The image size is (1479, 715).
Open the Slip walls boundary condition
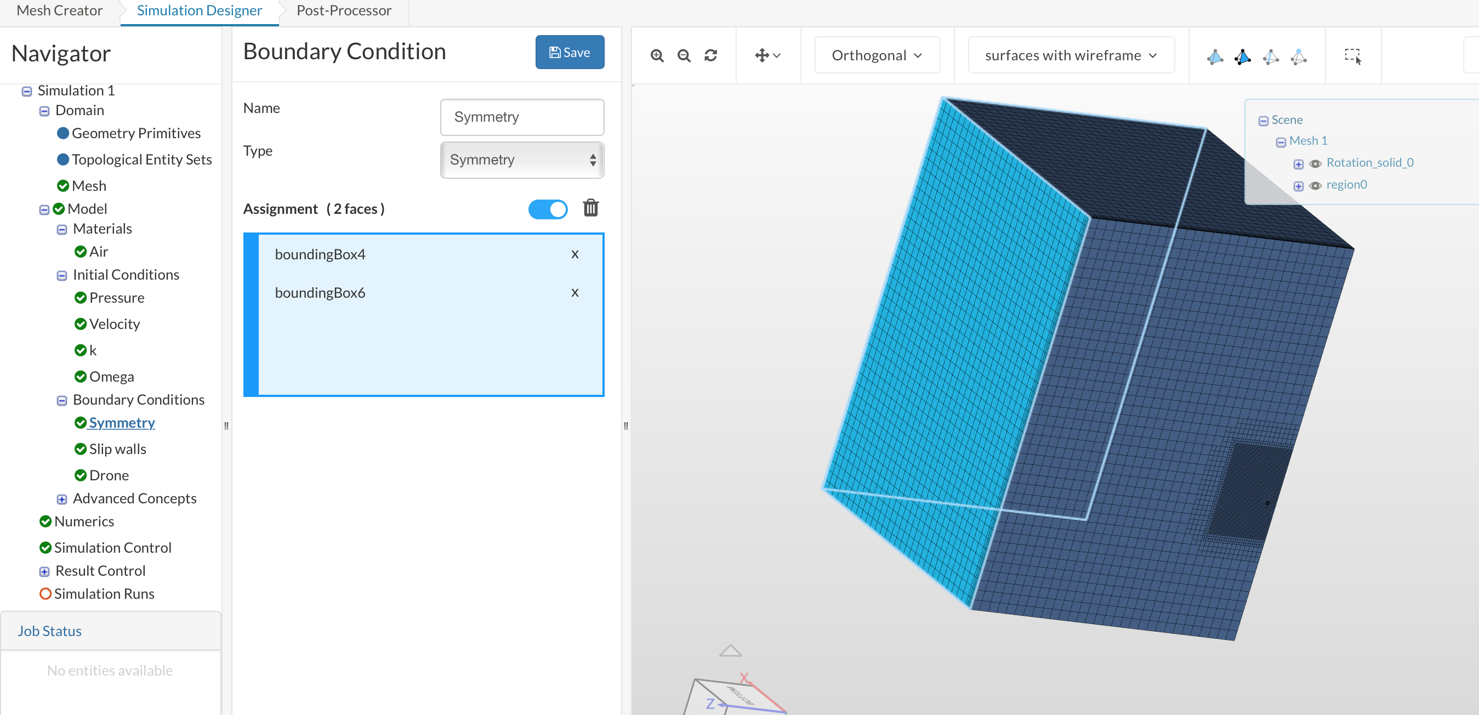(x=117, y=449)
